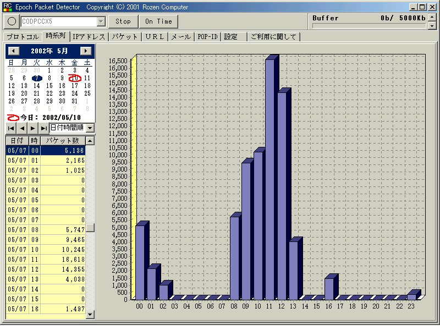The image size is (440, 330).
Task: Open the URL tab
Action: pos(155,37)
